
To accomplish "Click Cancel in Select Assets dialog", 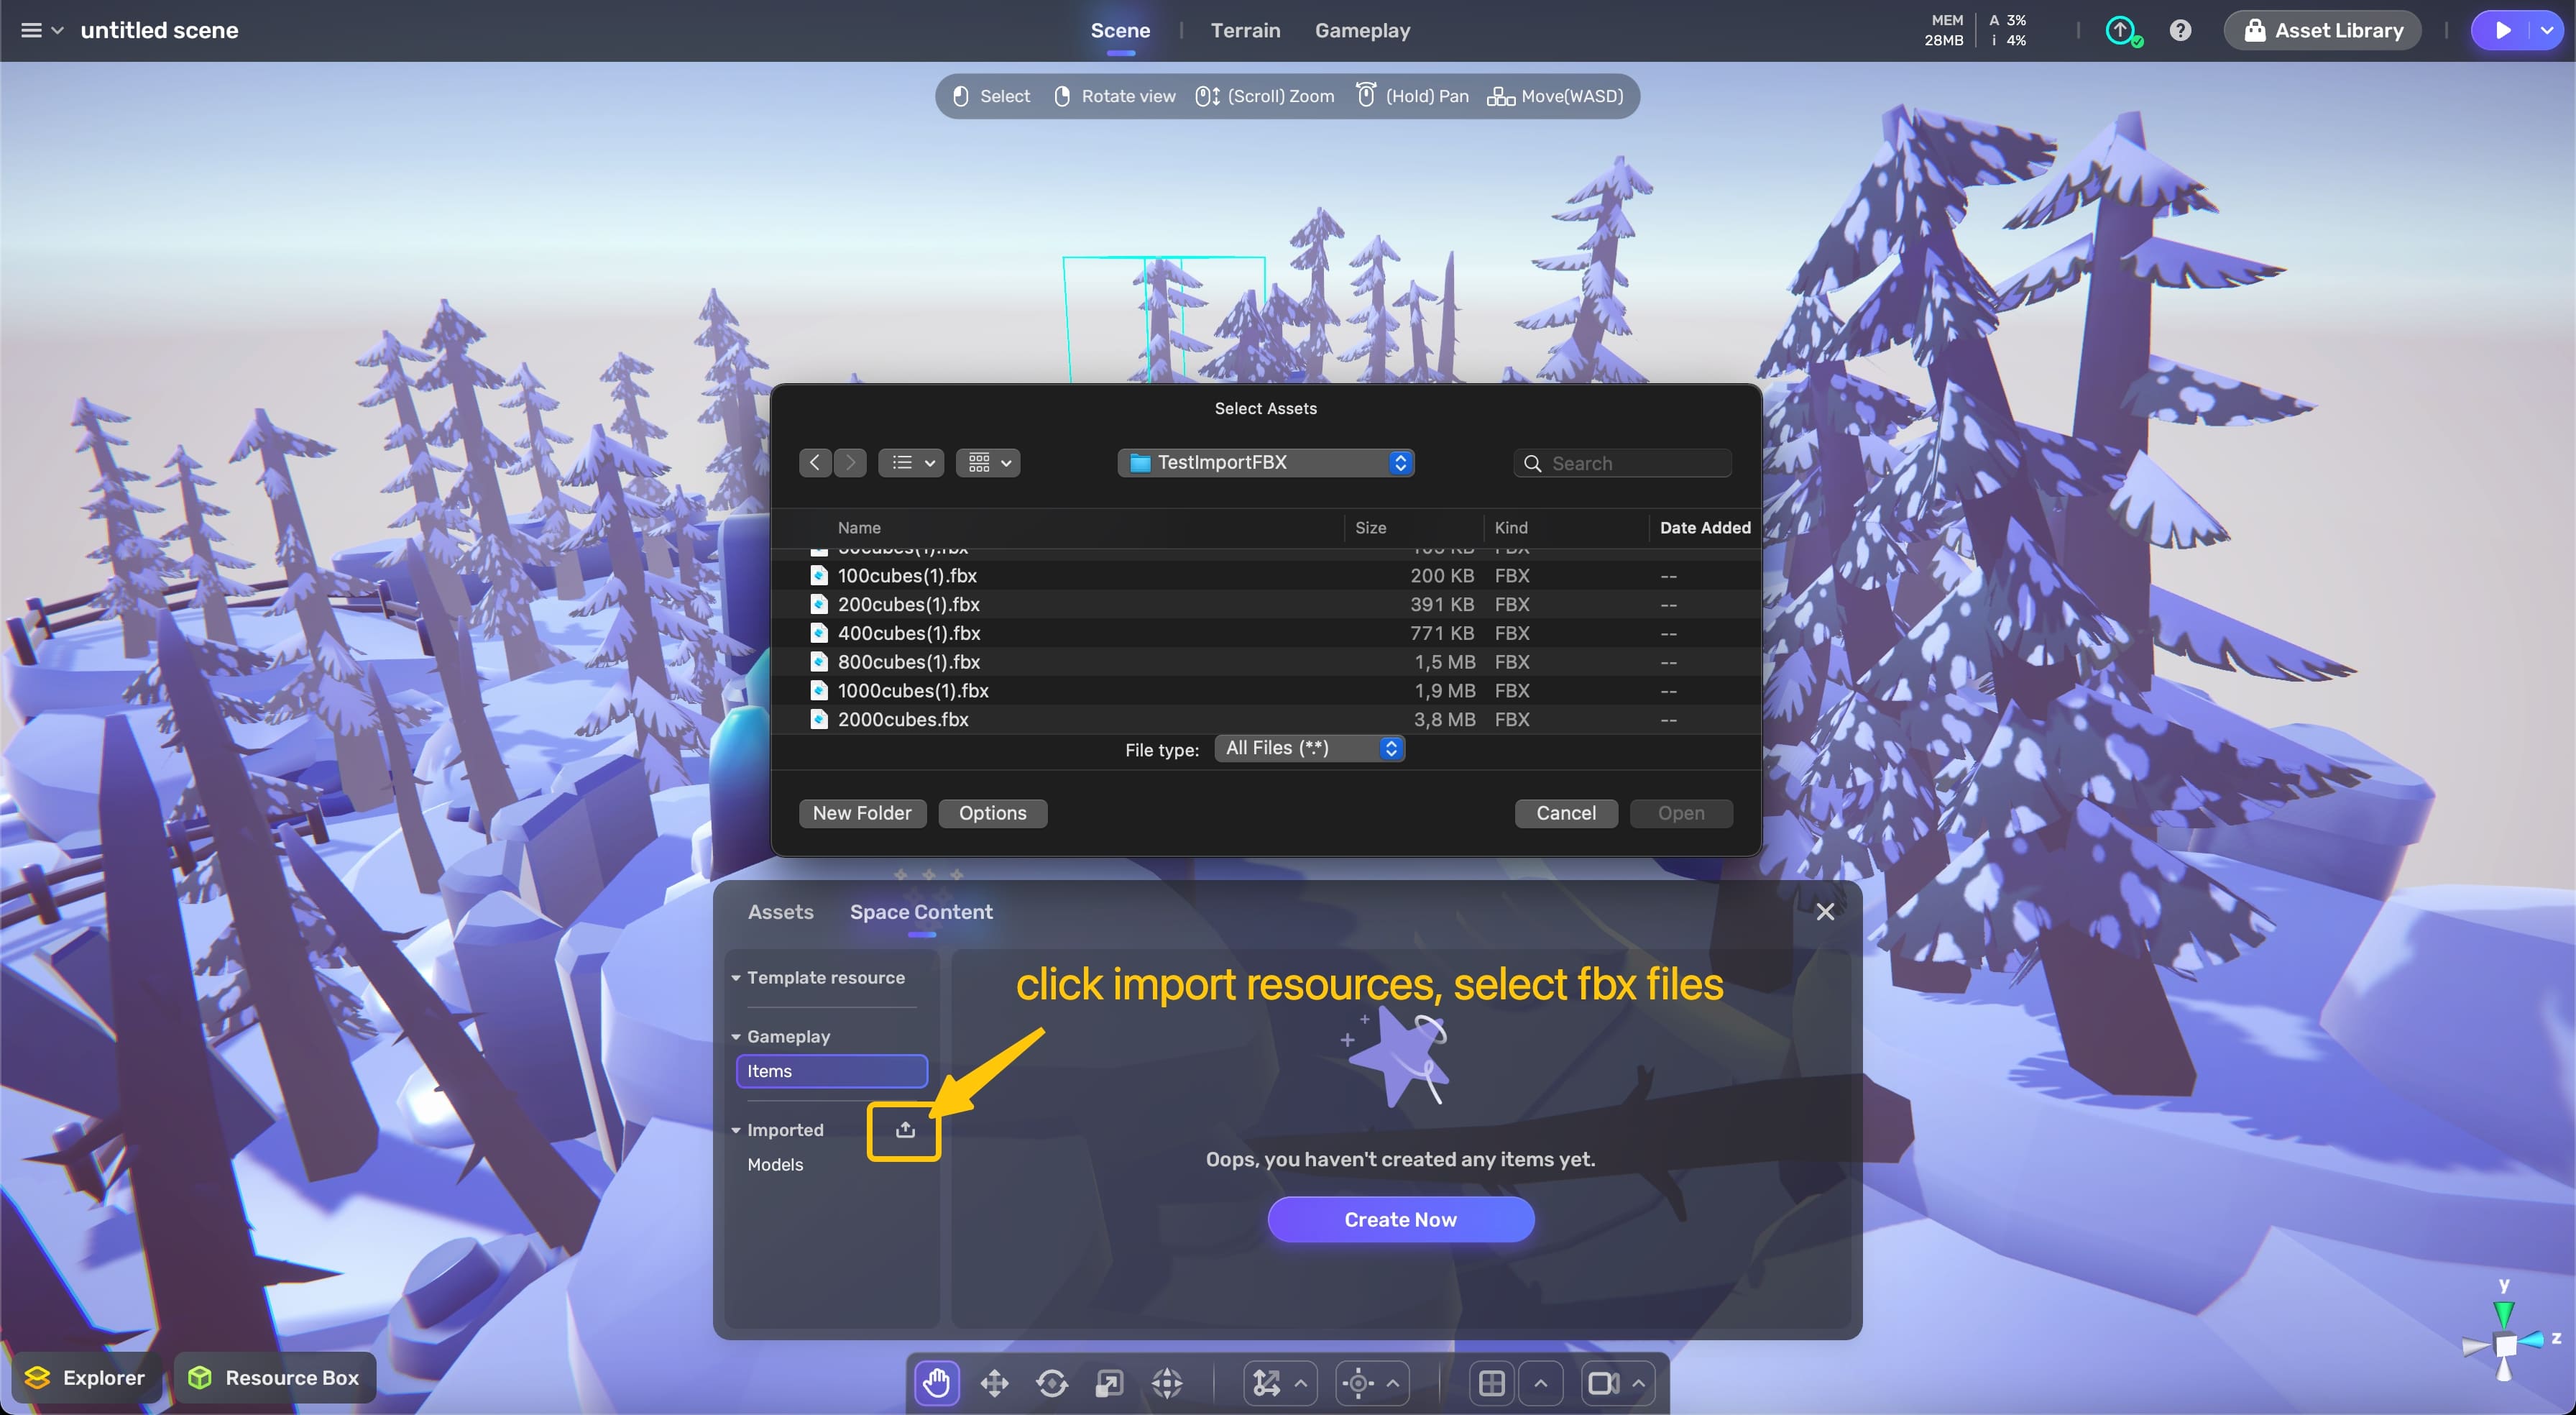I will [x=1565, y=812].
